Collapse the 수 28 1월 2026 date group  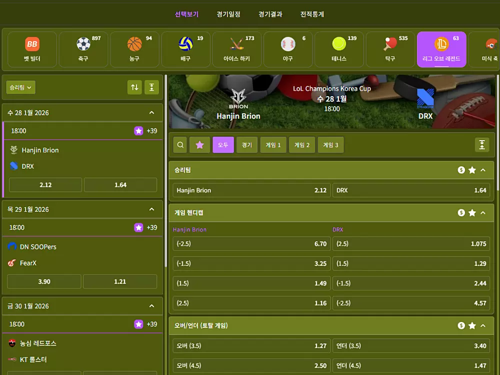click(x=151, y=113)
